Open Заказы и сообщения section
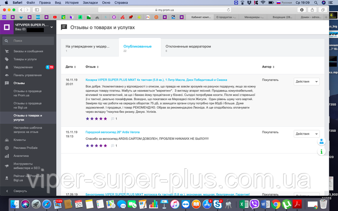The height and width of the screenshot is (211, 338). tap(28, 51)
